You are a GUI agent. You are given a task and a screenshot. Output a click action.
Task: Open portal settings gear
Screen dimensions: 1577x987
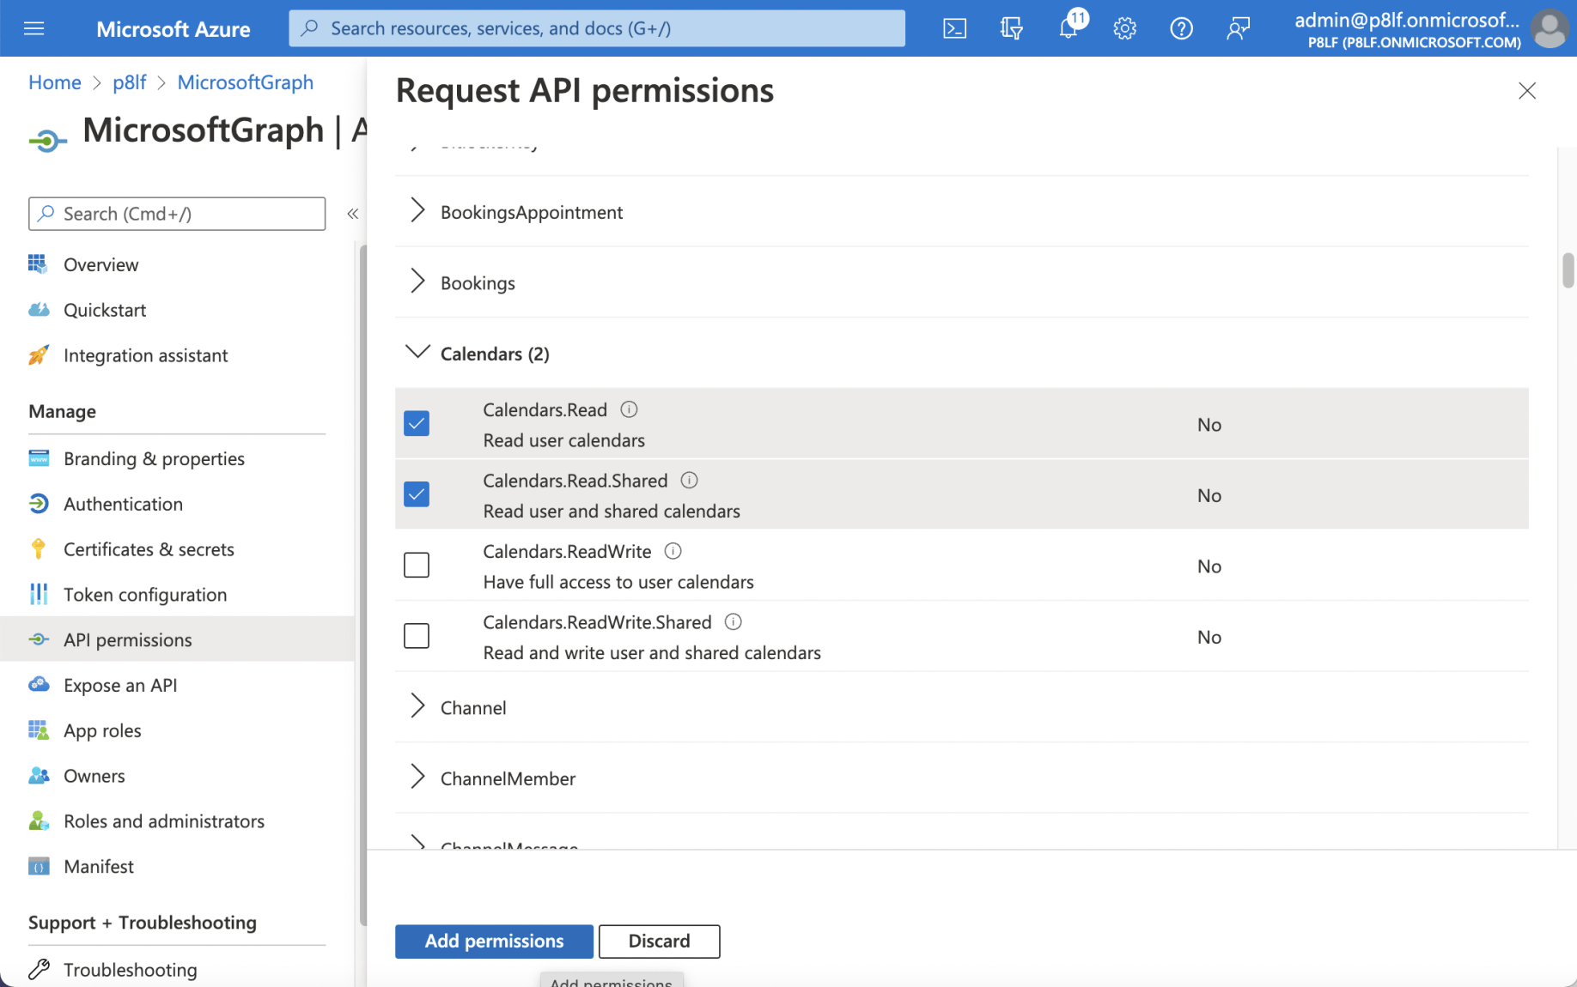click(1124, 28)
